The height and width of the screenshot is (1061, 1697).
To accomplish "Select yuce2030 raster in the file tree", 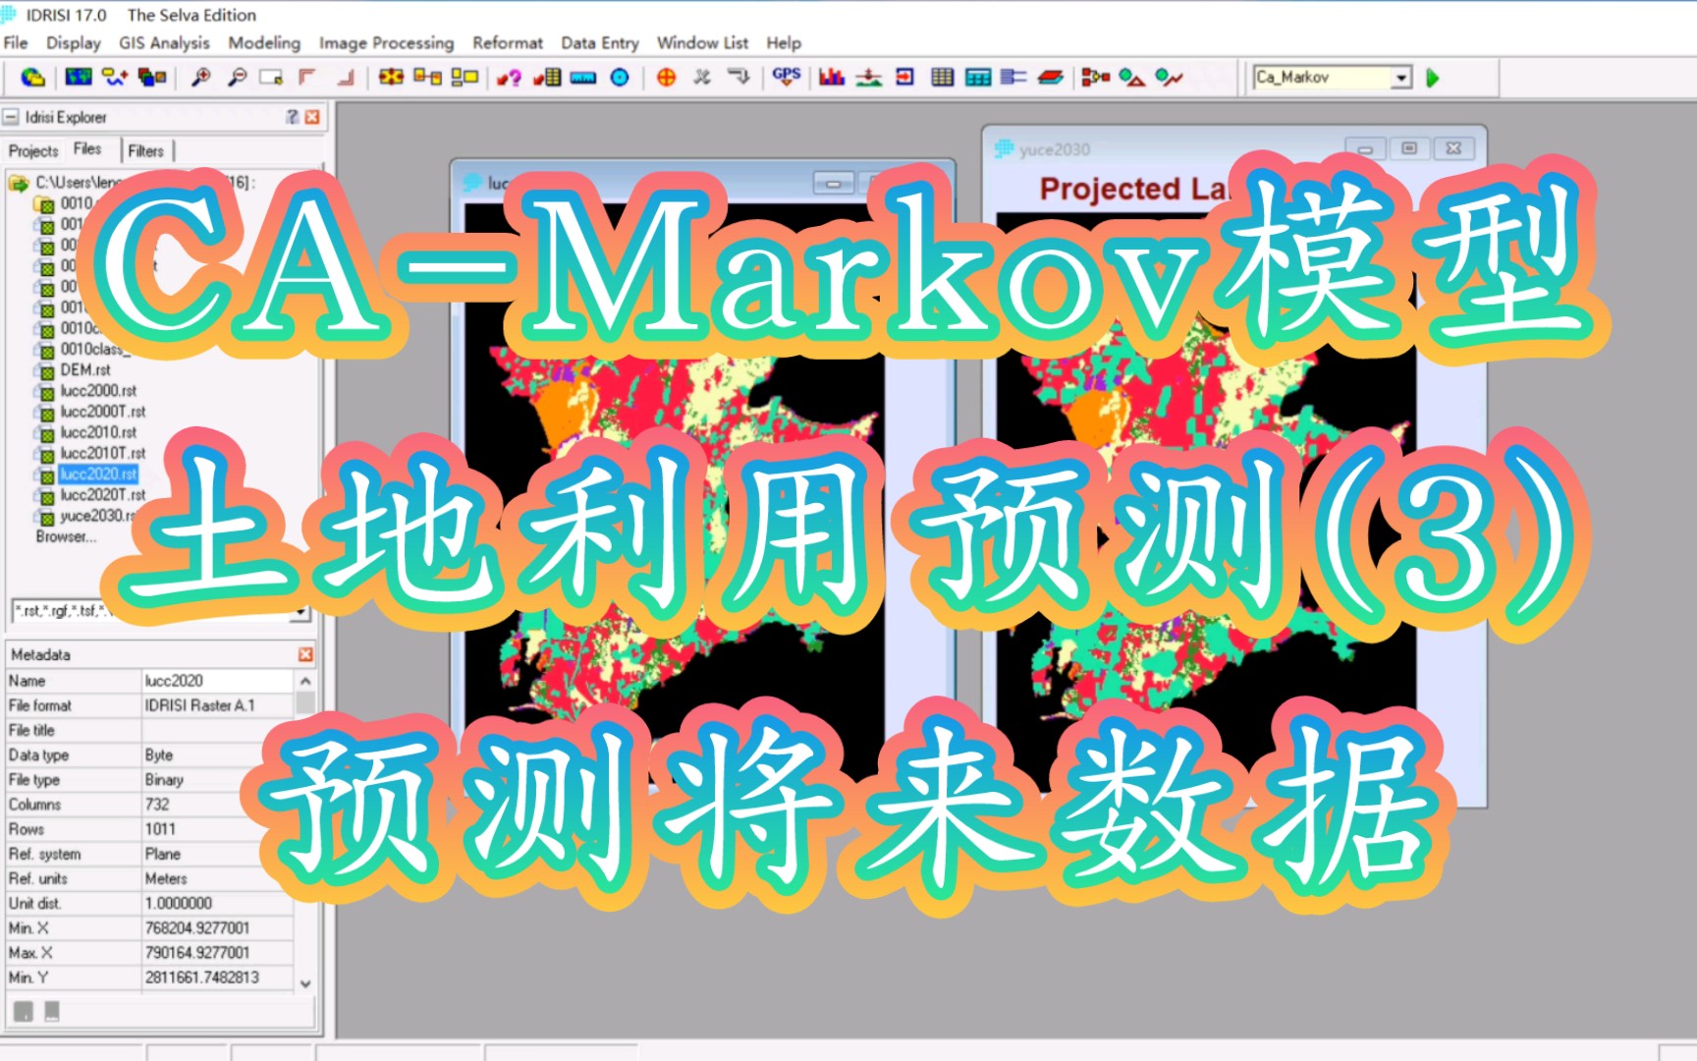I will pos(97,516).
